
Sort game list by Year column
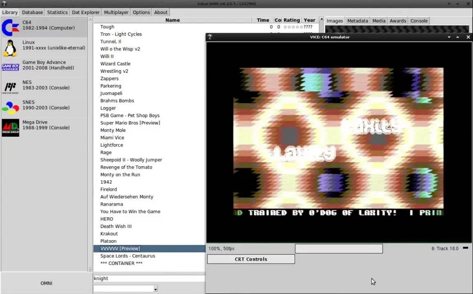[309, 20]
